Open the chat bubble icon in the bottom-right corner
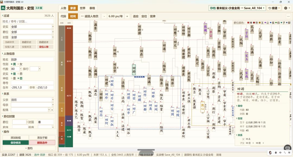Screen dimensions: 293x157 click(288, 148)
